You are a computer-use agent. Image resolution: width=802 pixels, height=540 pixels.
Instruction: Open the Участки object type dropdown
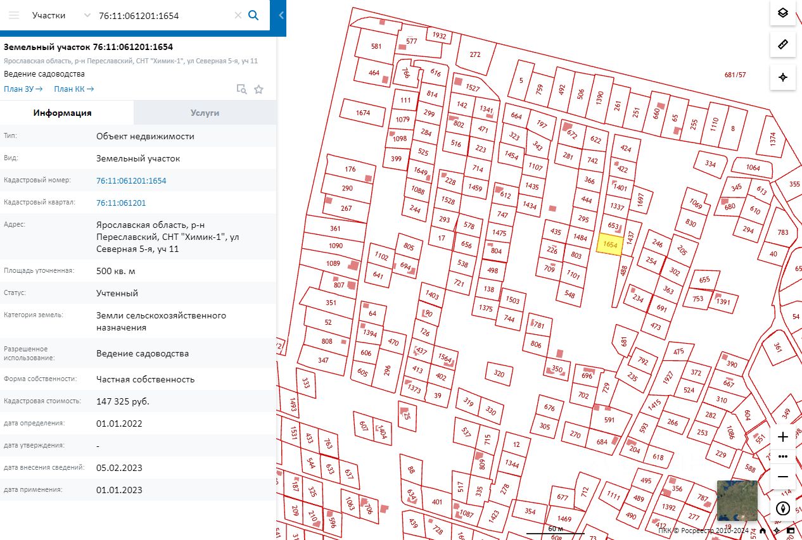click(x=61, y=15)
